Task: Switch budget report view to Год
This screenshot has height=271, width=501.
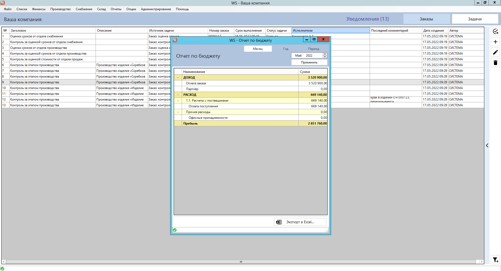Action: (x=286, y=49)
